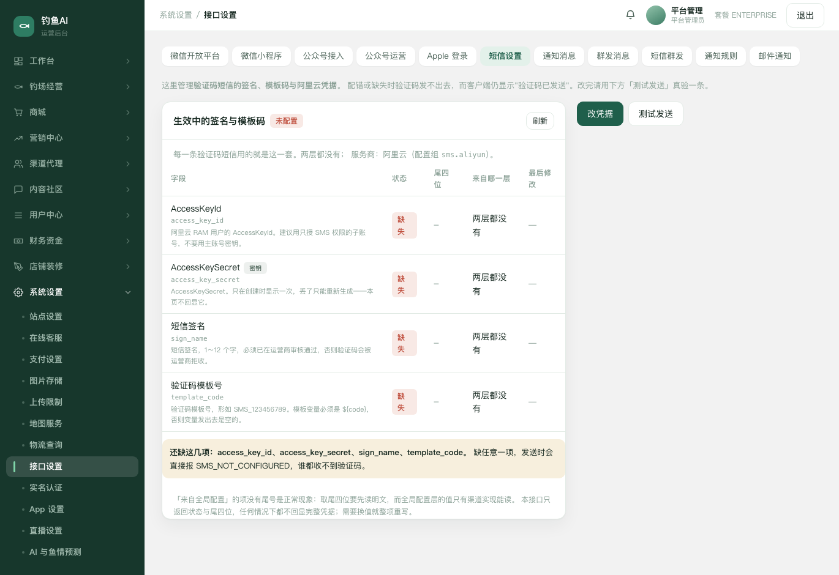Click the 商城 shopping cart icon

click(x=18, y=113)
